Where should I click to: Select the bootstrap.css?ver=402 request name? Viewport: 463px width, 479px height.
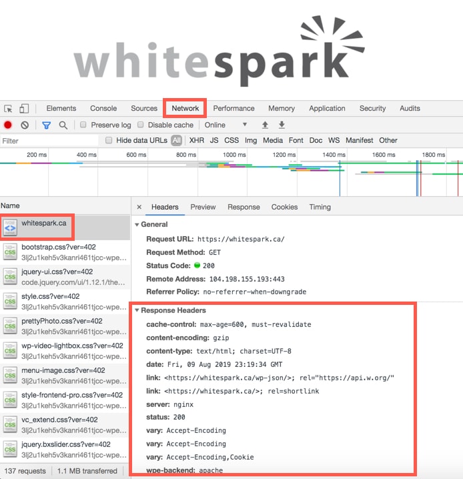59,247
